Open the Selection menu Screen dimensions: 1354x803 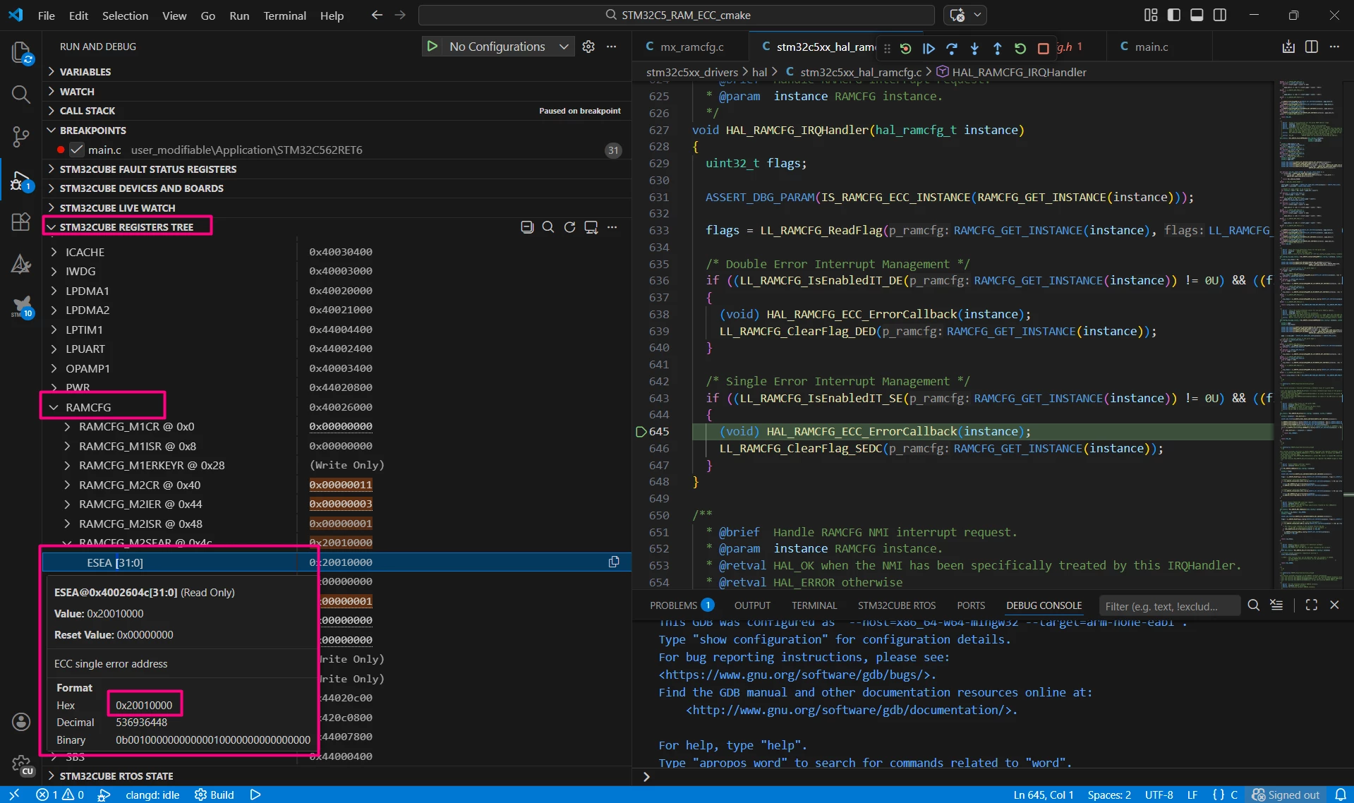[125, 15]
